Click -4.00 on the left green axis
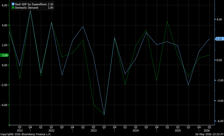The image size is (224, 136). pyautogui.click(x=4, y=105)
